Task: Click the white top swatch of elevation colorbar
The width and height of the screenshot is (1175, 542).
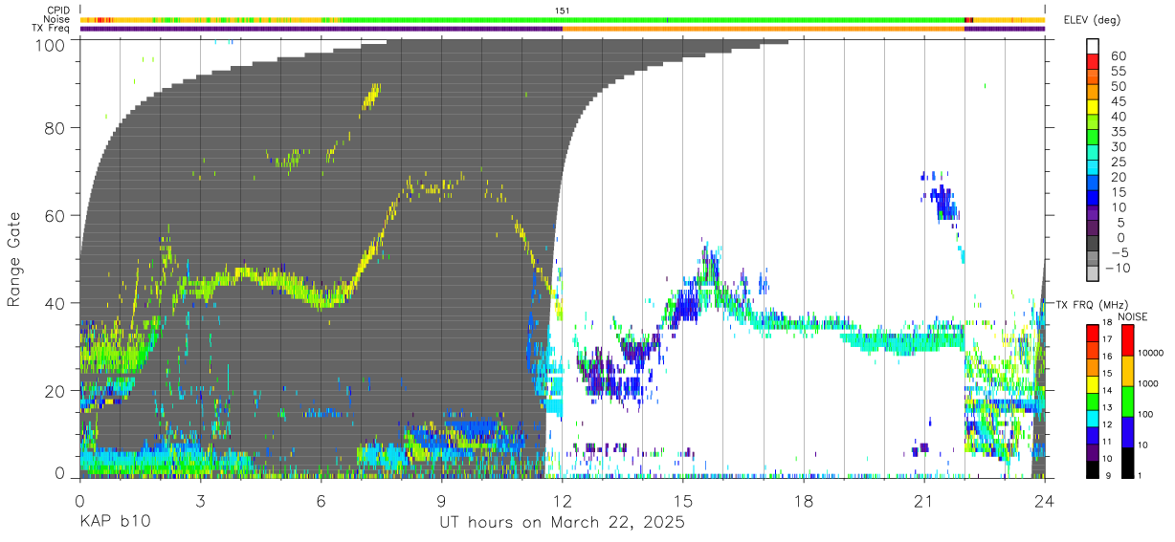Action: [1093, 47]
